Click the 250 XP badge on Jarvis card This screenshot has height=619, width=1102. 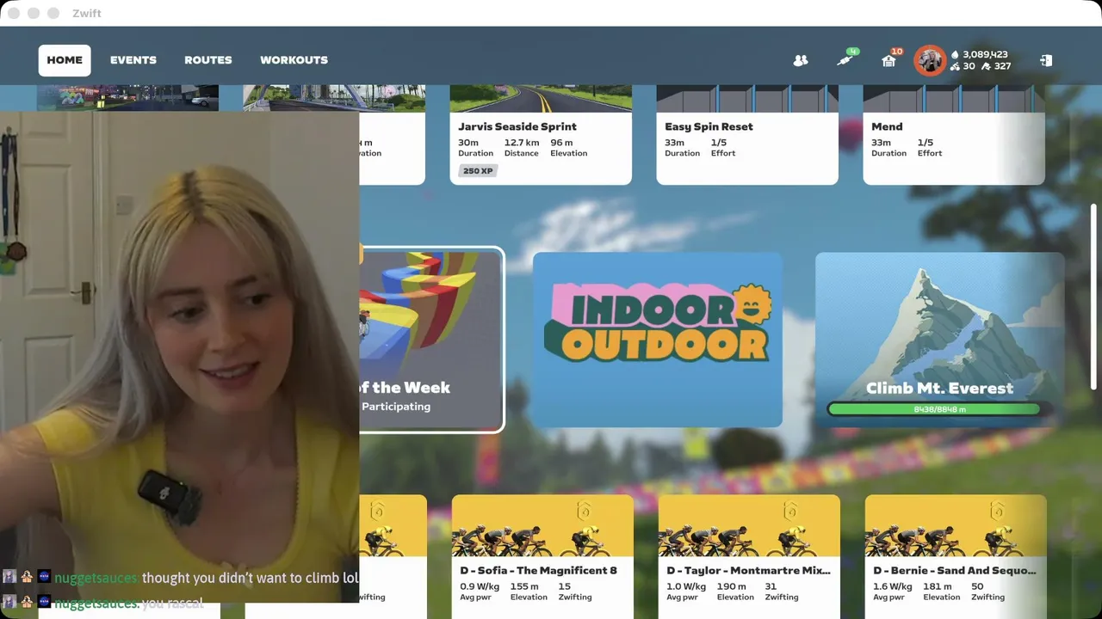pyautogui.click(x=478, y=171)
